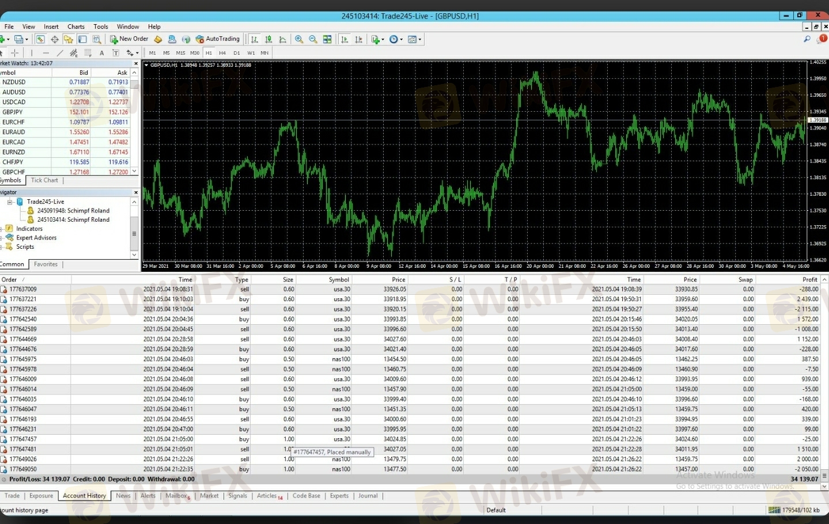Open the search magnifier icon
The width and height of the screenshot is (829, 524).
click(x=807, y=39)
